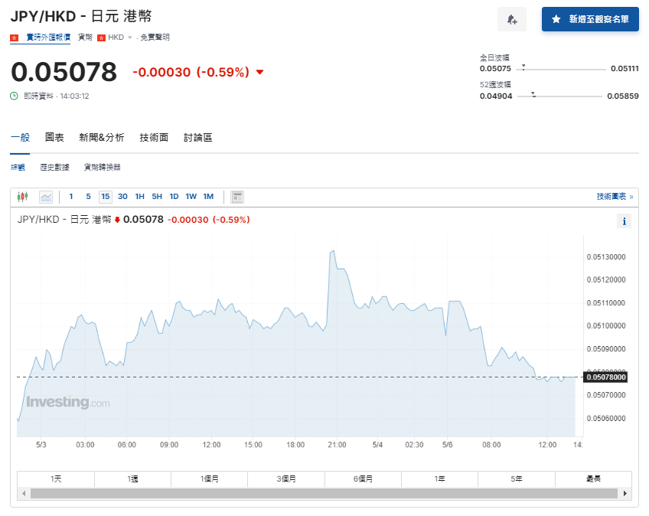Open the chart layout panel icon
649x516 pixels.
coord(236,197)
